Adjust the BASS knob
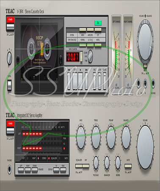 (x=81, y=137)
